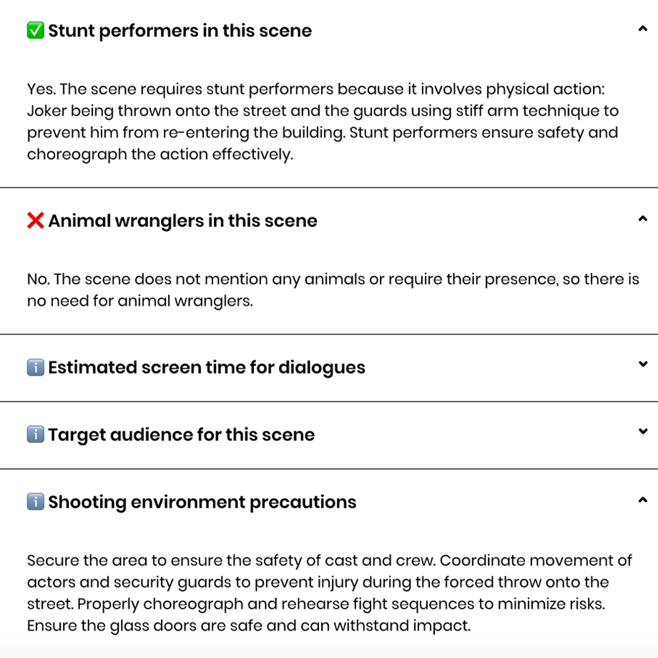Click the red X icon beside Animal wranglers
Image resolution: width=658 pixels, height=658 pixels.
(35, 220)
